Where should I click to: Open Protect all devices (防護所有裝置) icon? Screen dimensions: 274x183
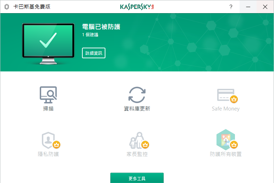pos(227,139)
